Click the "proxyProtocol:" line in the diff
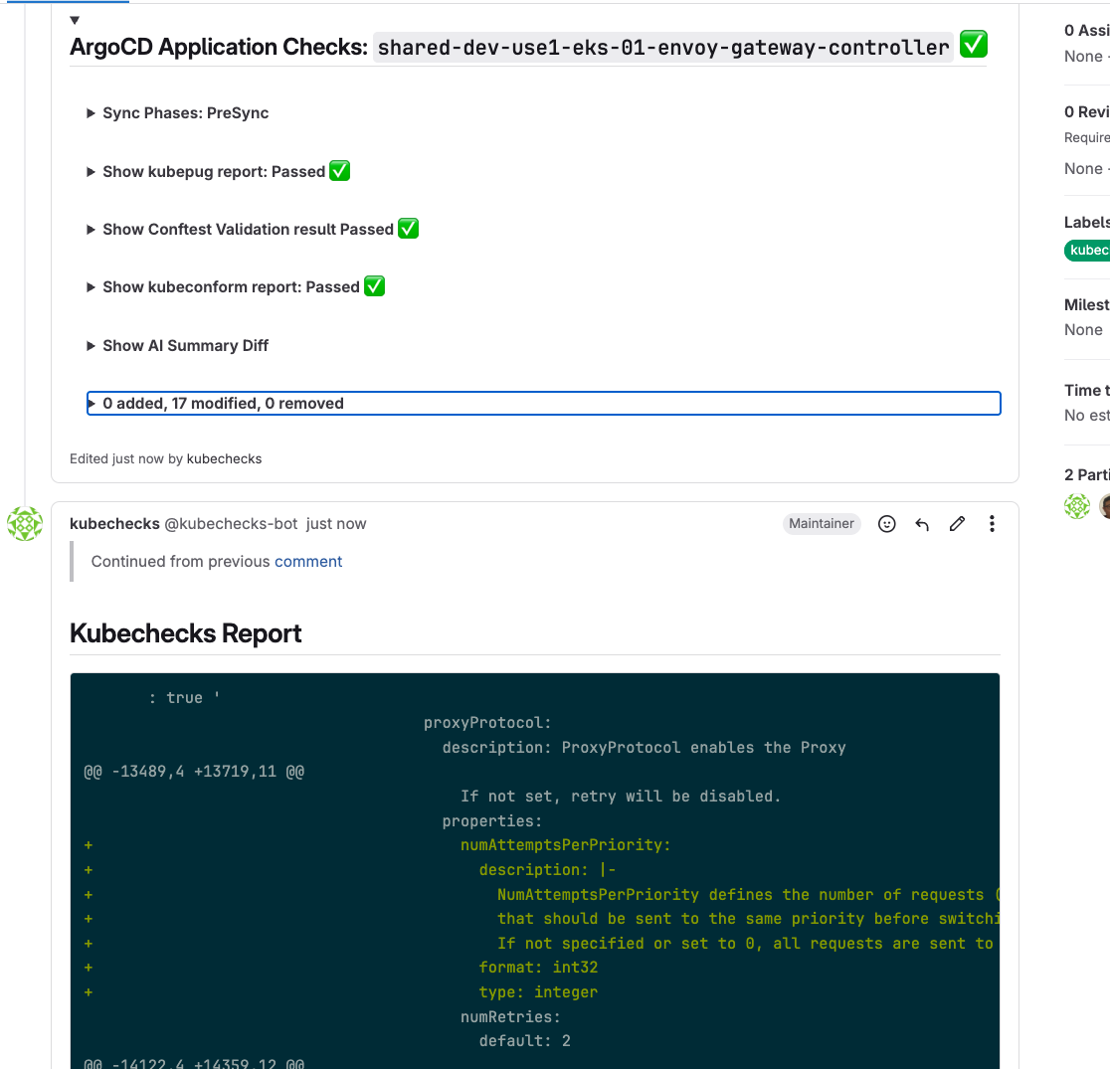Image resolution: width=1110 pixels, height=1069 pixels. (x=487, y=723)
